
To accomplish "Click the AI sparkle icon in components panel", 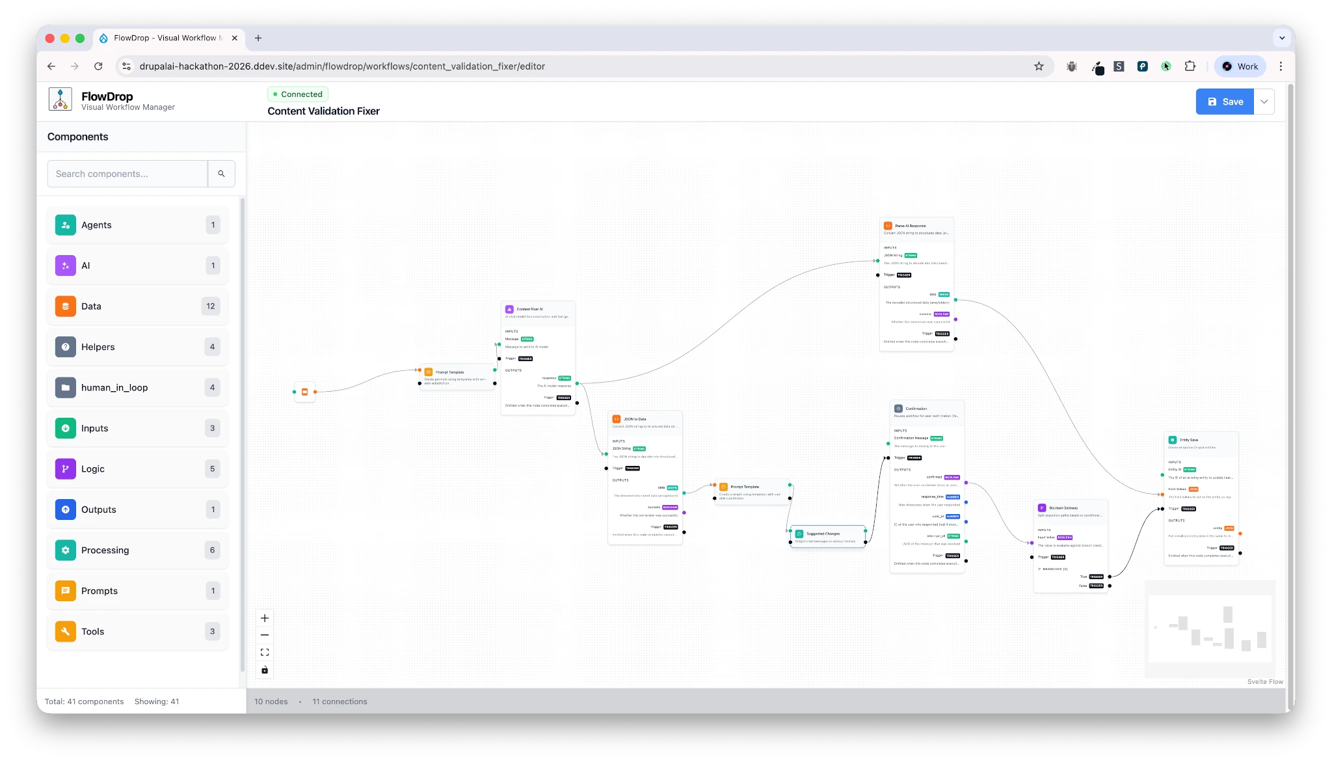I will [66, 265].
